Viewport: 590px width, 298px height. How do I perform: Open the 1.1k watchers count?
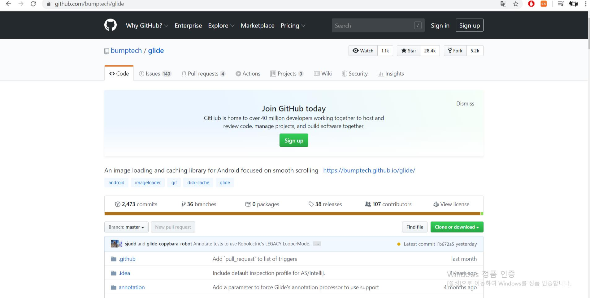[385, 51]
